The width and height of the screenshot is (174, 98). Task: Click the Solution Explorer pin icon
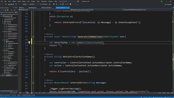click(x=15, y=8)
